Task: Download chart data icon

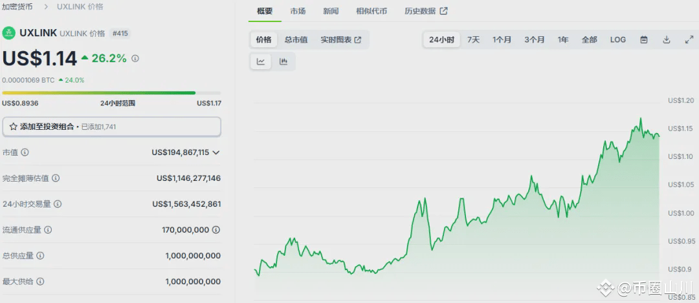Action: click(x=667, y=39)
